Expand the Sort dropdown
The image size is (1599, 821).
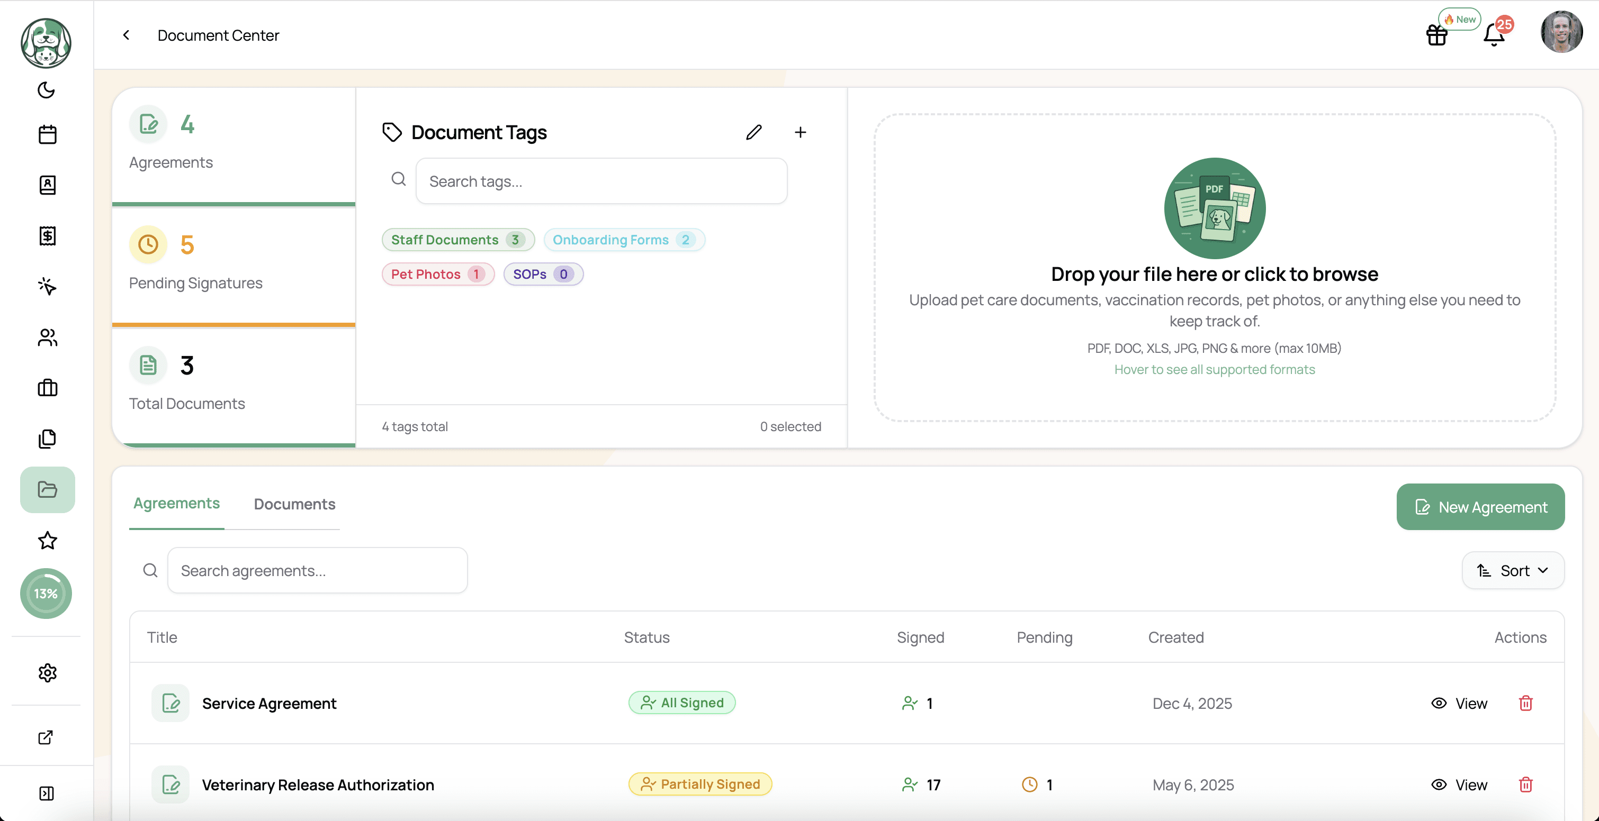tap(1512, 570)
